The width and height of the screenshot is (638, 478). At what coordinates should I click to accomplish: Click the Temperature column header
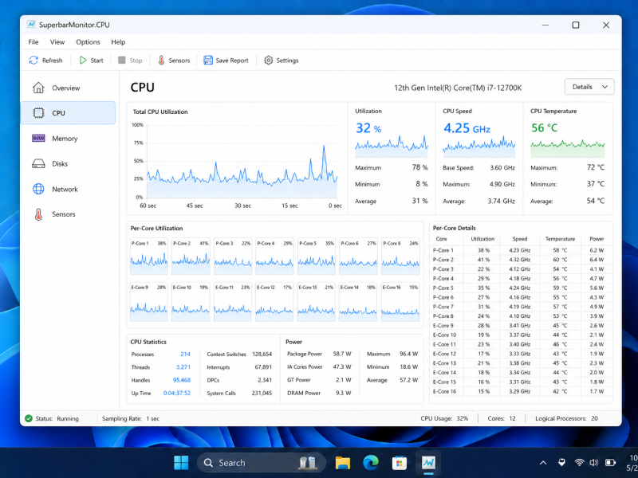[561, 238]
